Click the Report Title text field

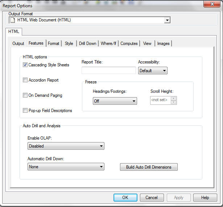pos(109,70)
